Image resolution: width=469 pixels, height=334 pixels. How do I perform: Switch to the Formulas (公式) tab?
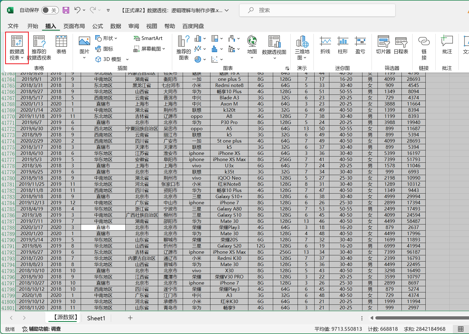click(98, 26)
